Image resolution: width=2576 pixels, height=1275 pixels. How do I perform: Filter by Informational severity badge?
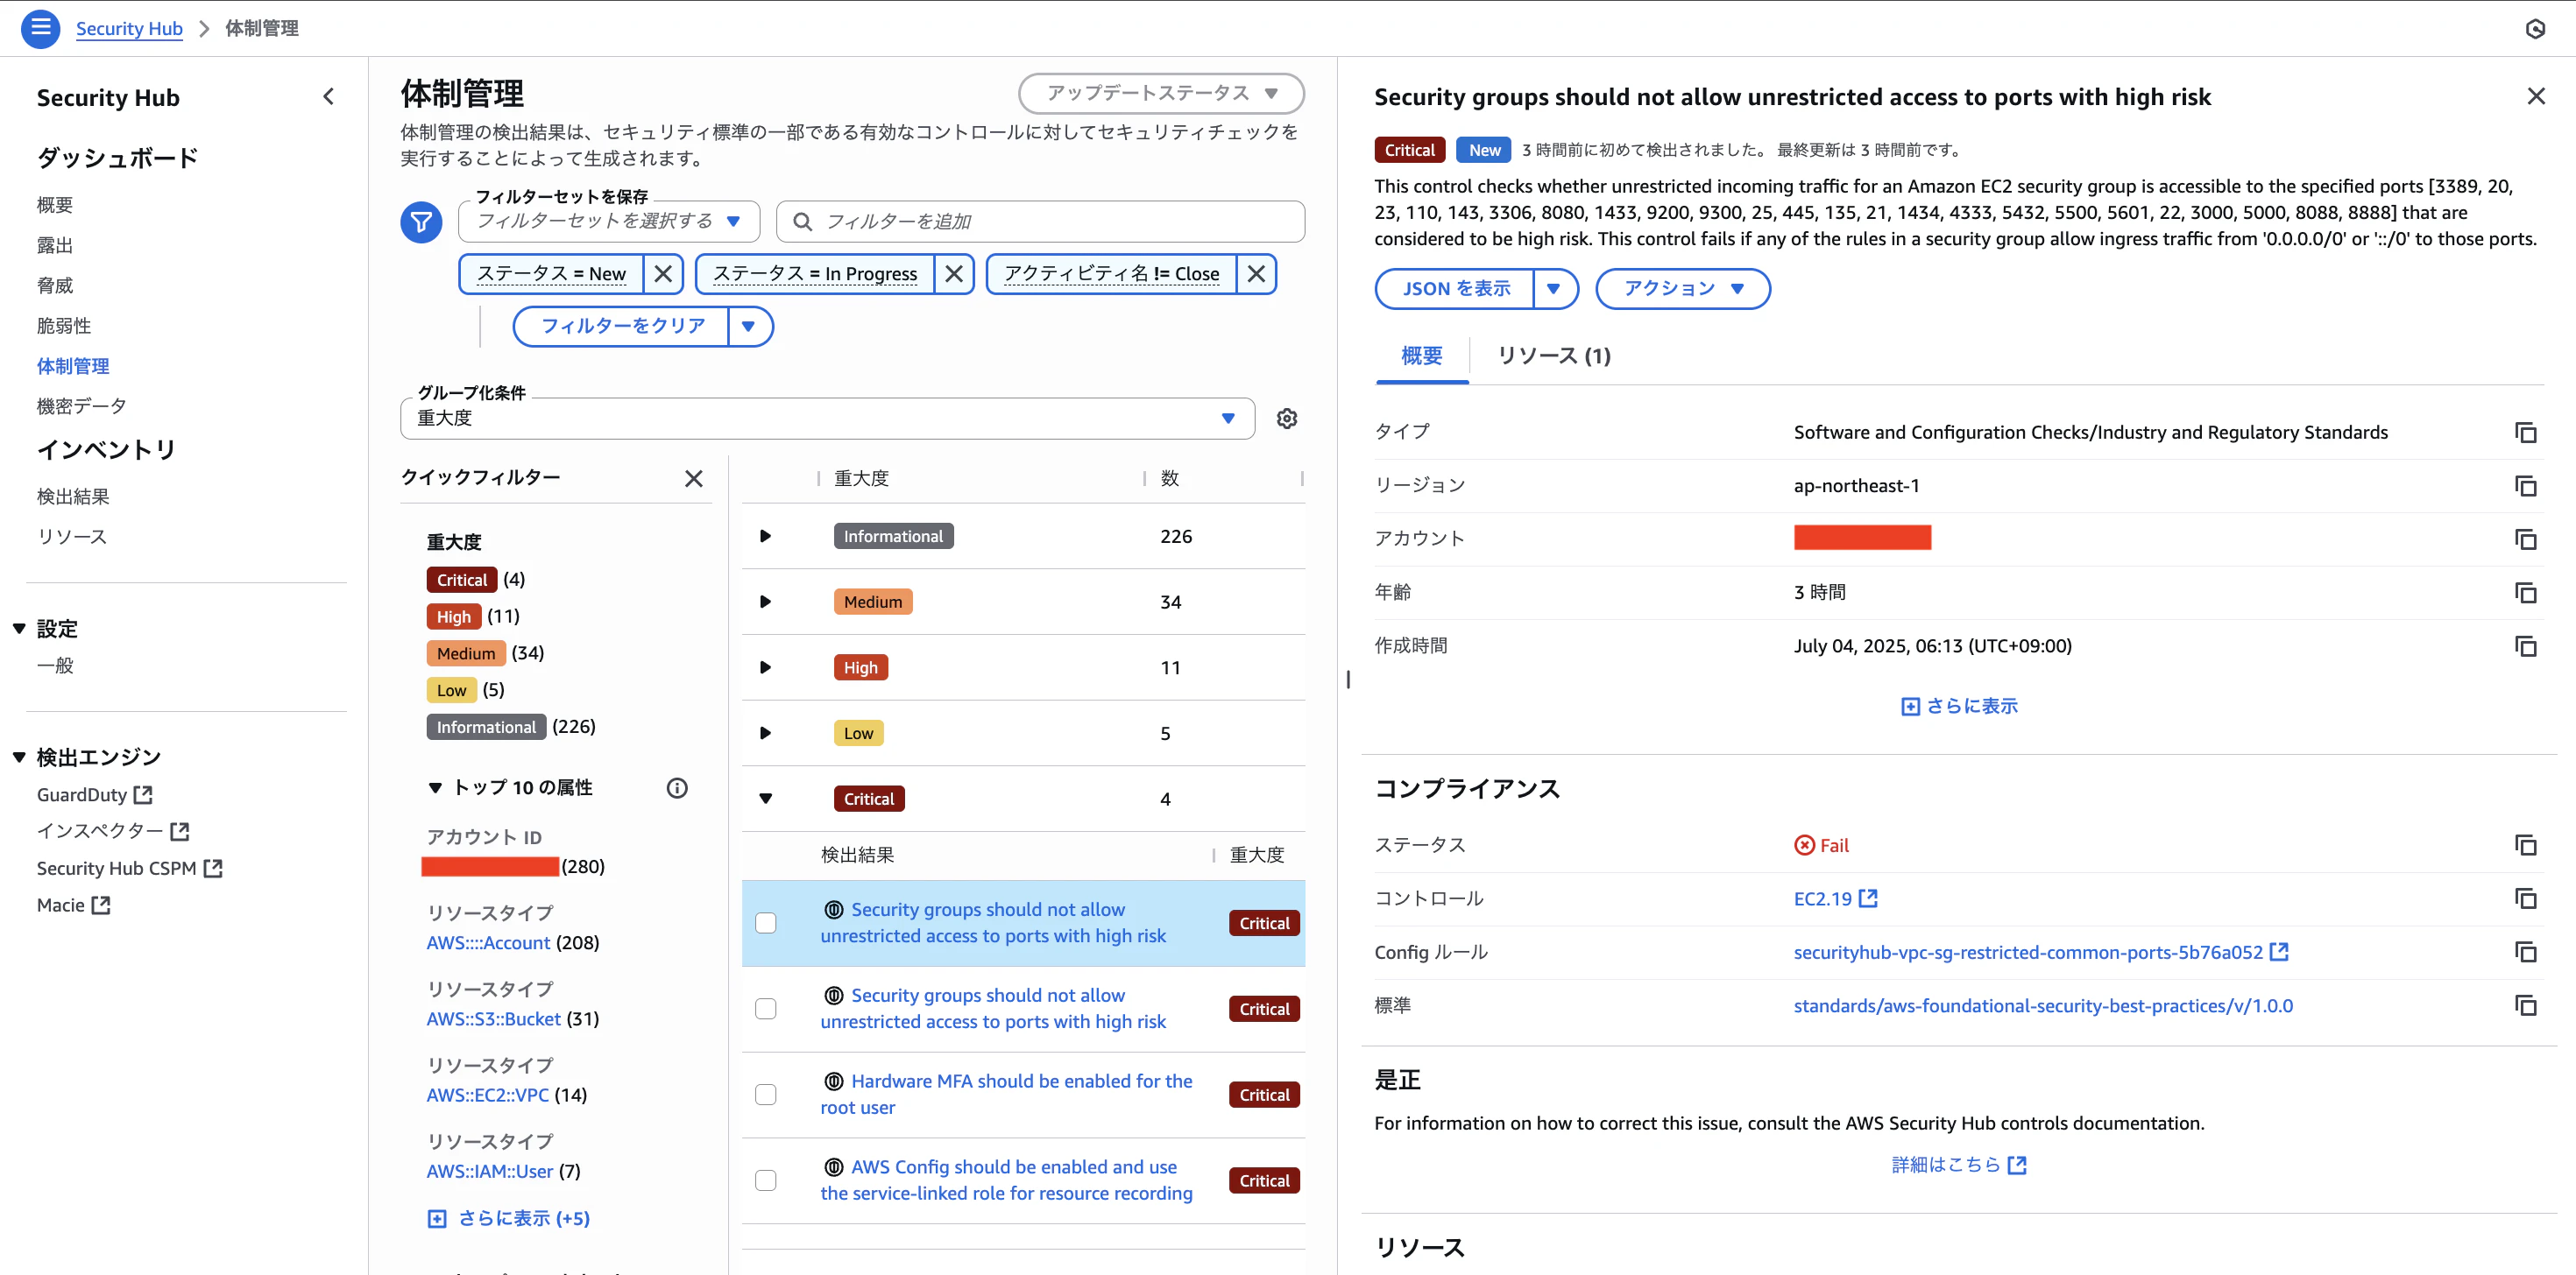[x=486, y=728]
